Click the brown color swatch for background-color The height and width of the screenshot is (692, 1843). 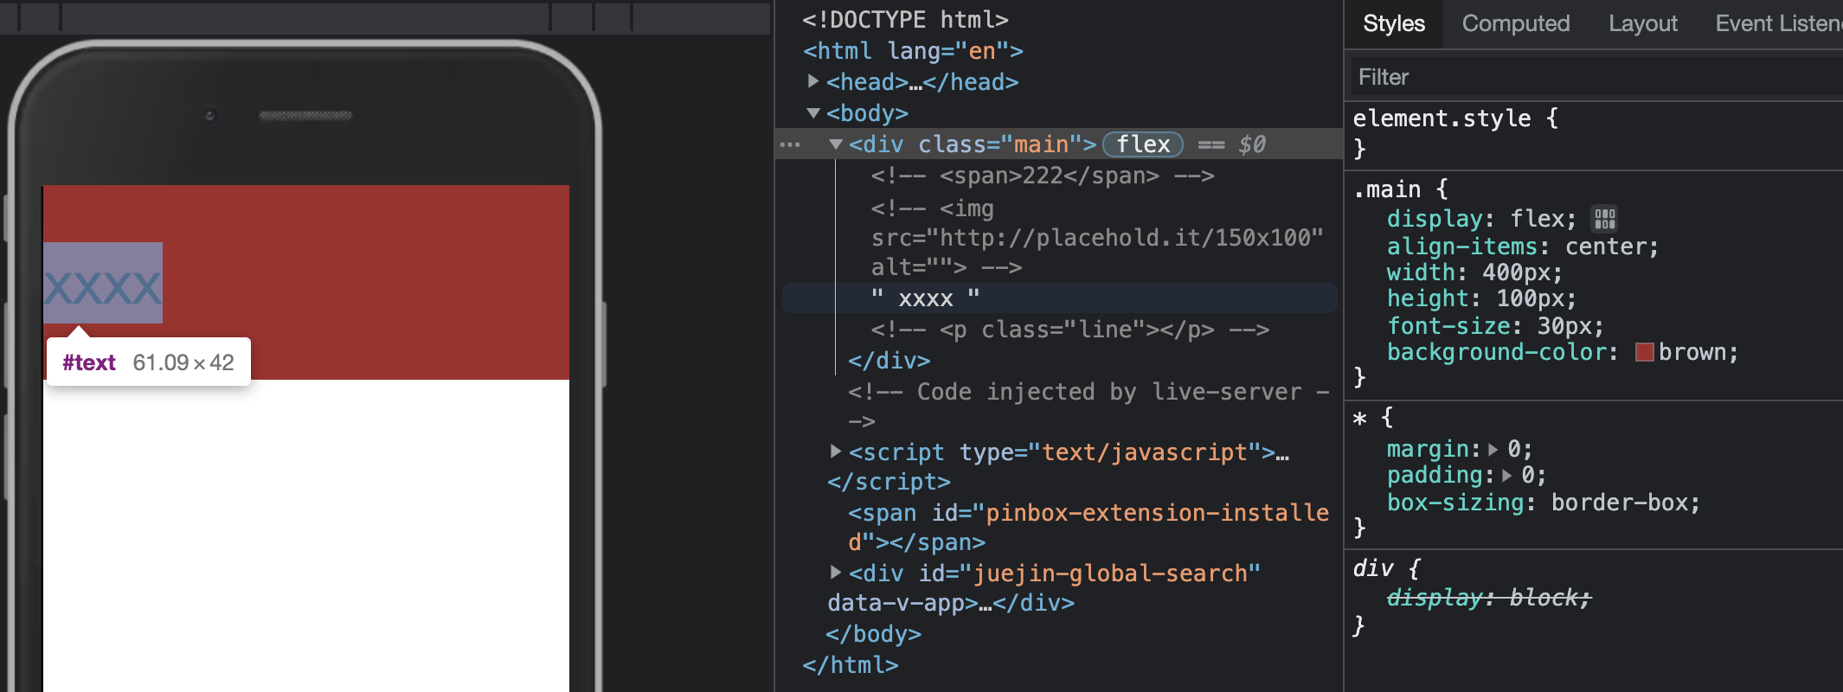point(1644,352)
